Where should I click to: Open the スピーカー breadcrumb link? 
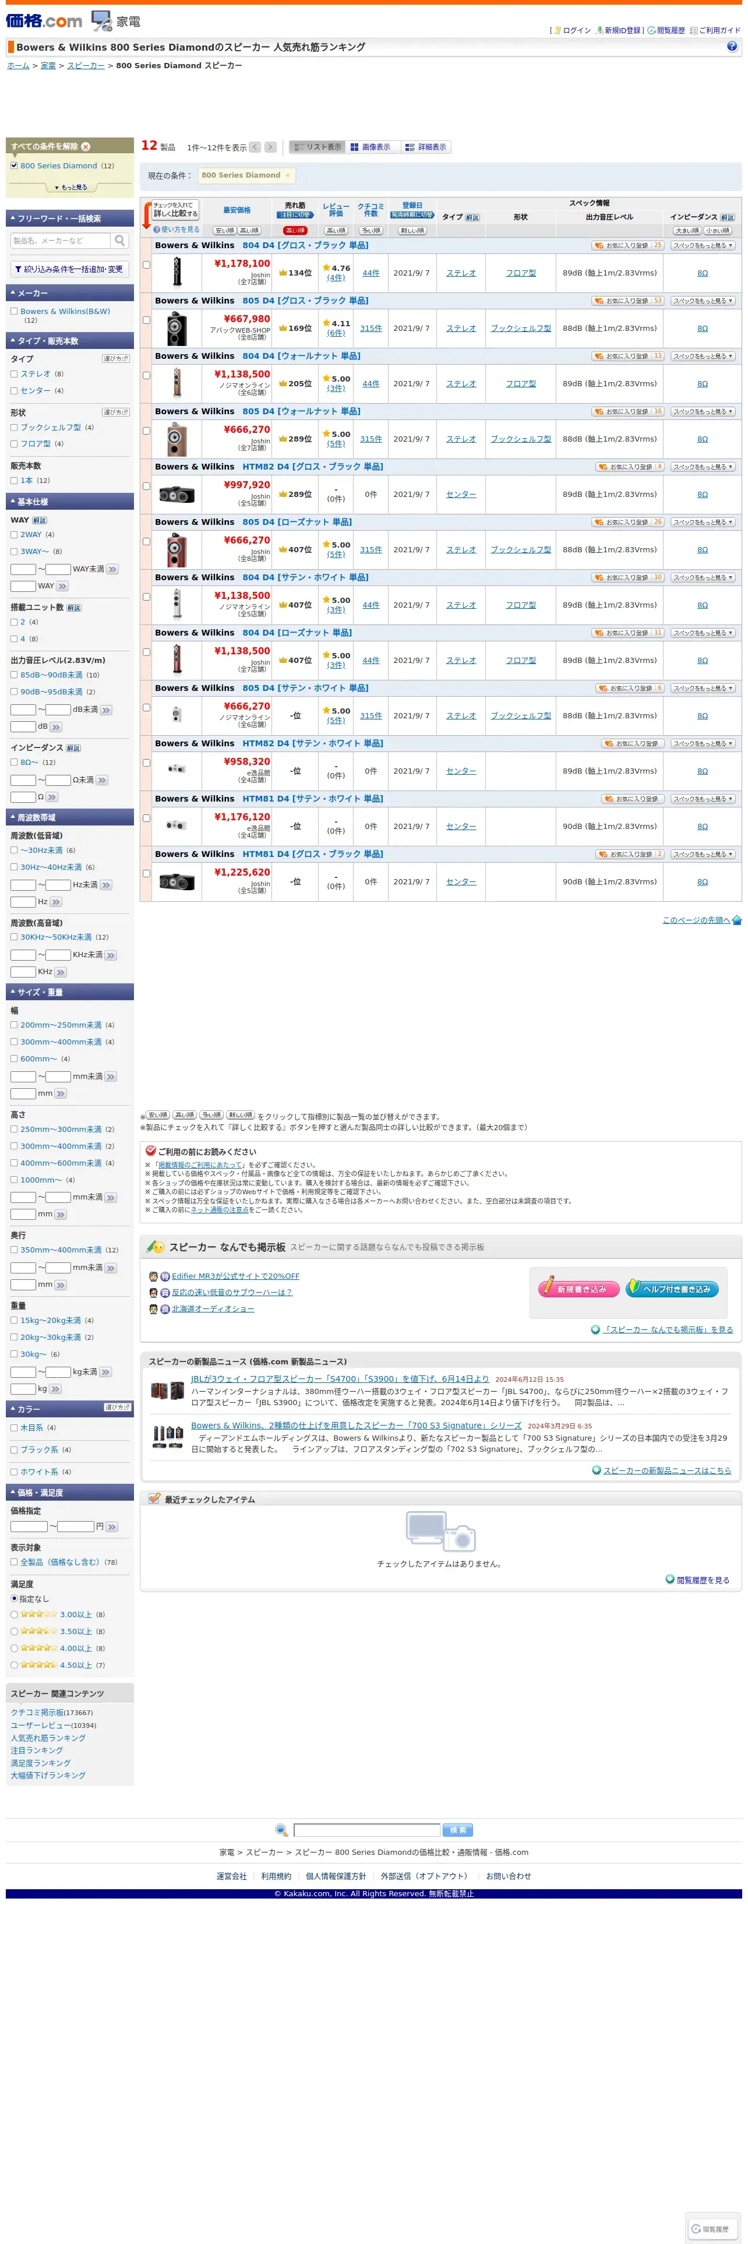[x=85, y=66]
